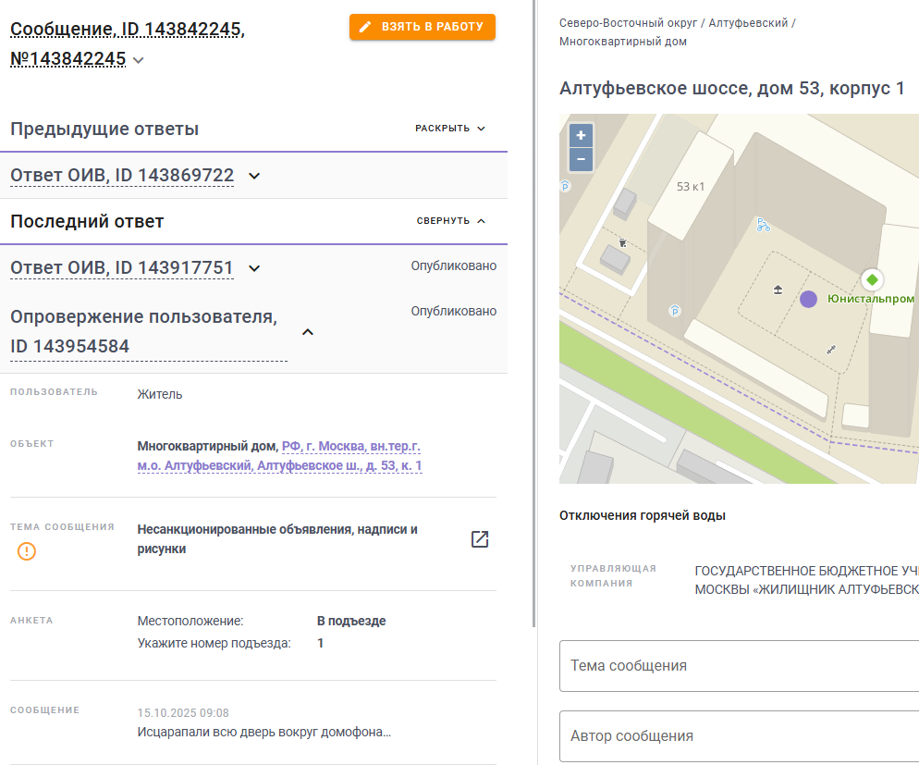
Task: Collapse Опровержение пользователя ID 143954584
Action: coord(308,332)
